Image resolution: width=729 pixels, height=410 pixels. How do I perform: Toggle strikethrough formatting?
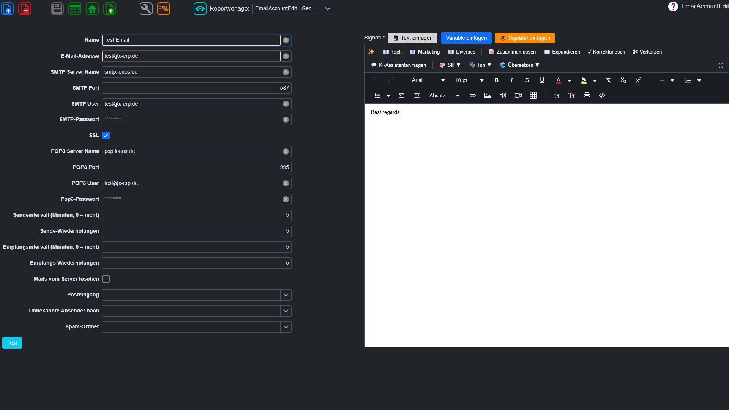(x=527, y=80)
